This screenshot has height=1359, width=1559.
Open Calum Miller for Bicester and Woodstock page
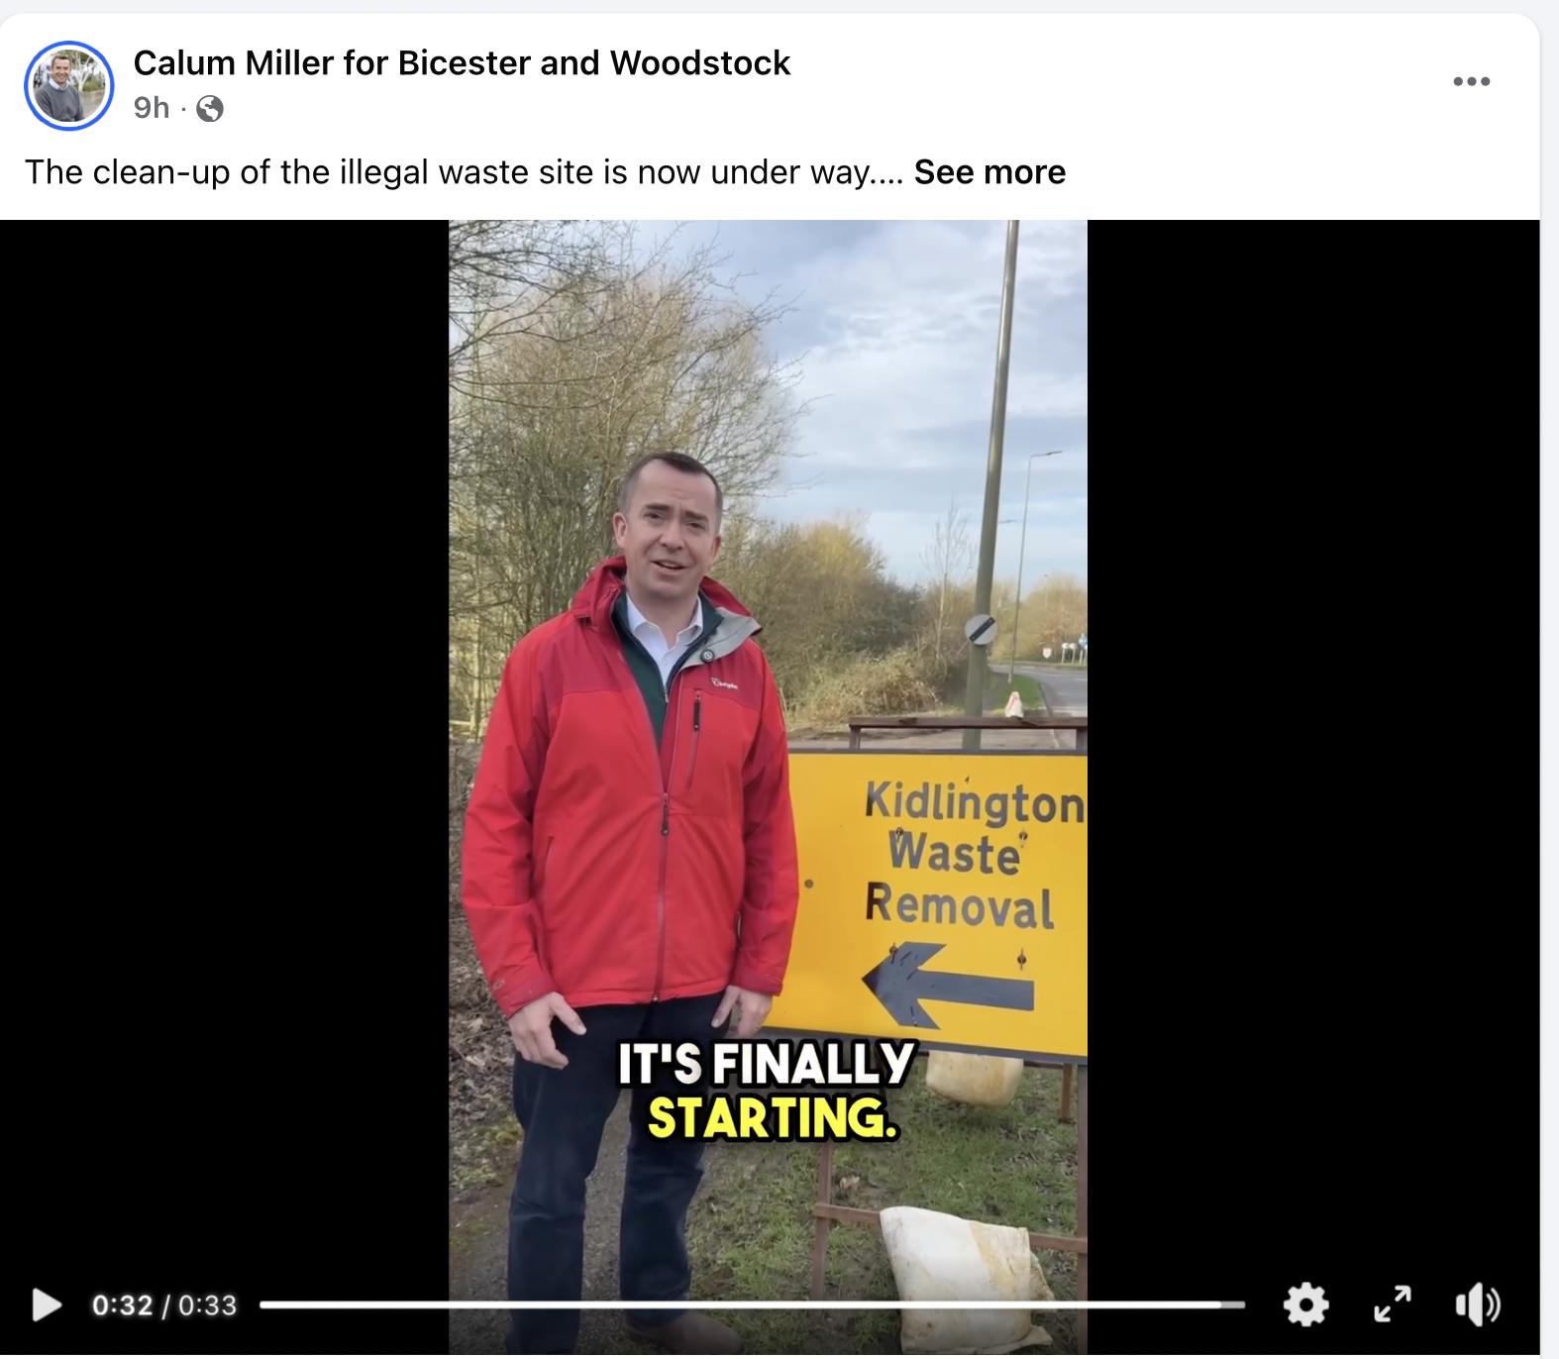tap(462, 62)
